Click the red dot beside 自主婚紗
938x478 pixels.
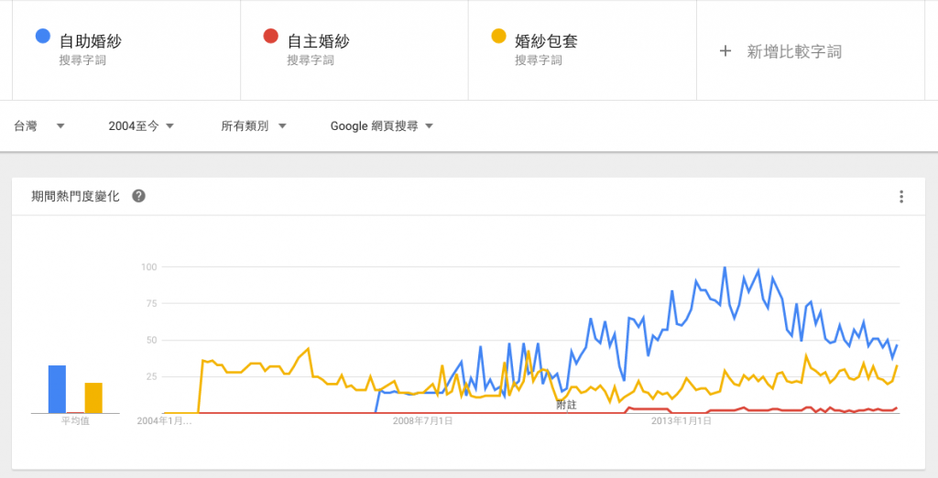pos(270,36)
